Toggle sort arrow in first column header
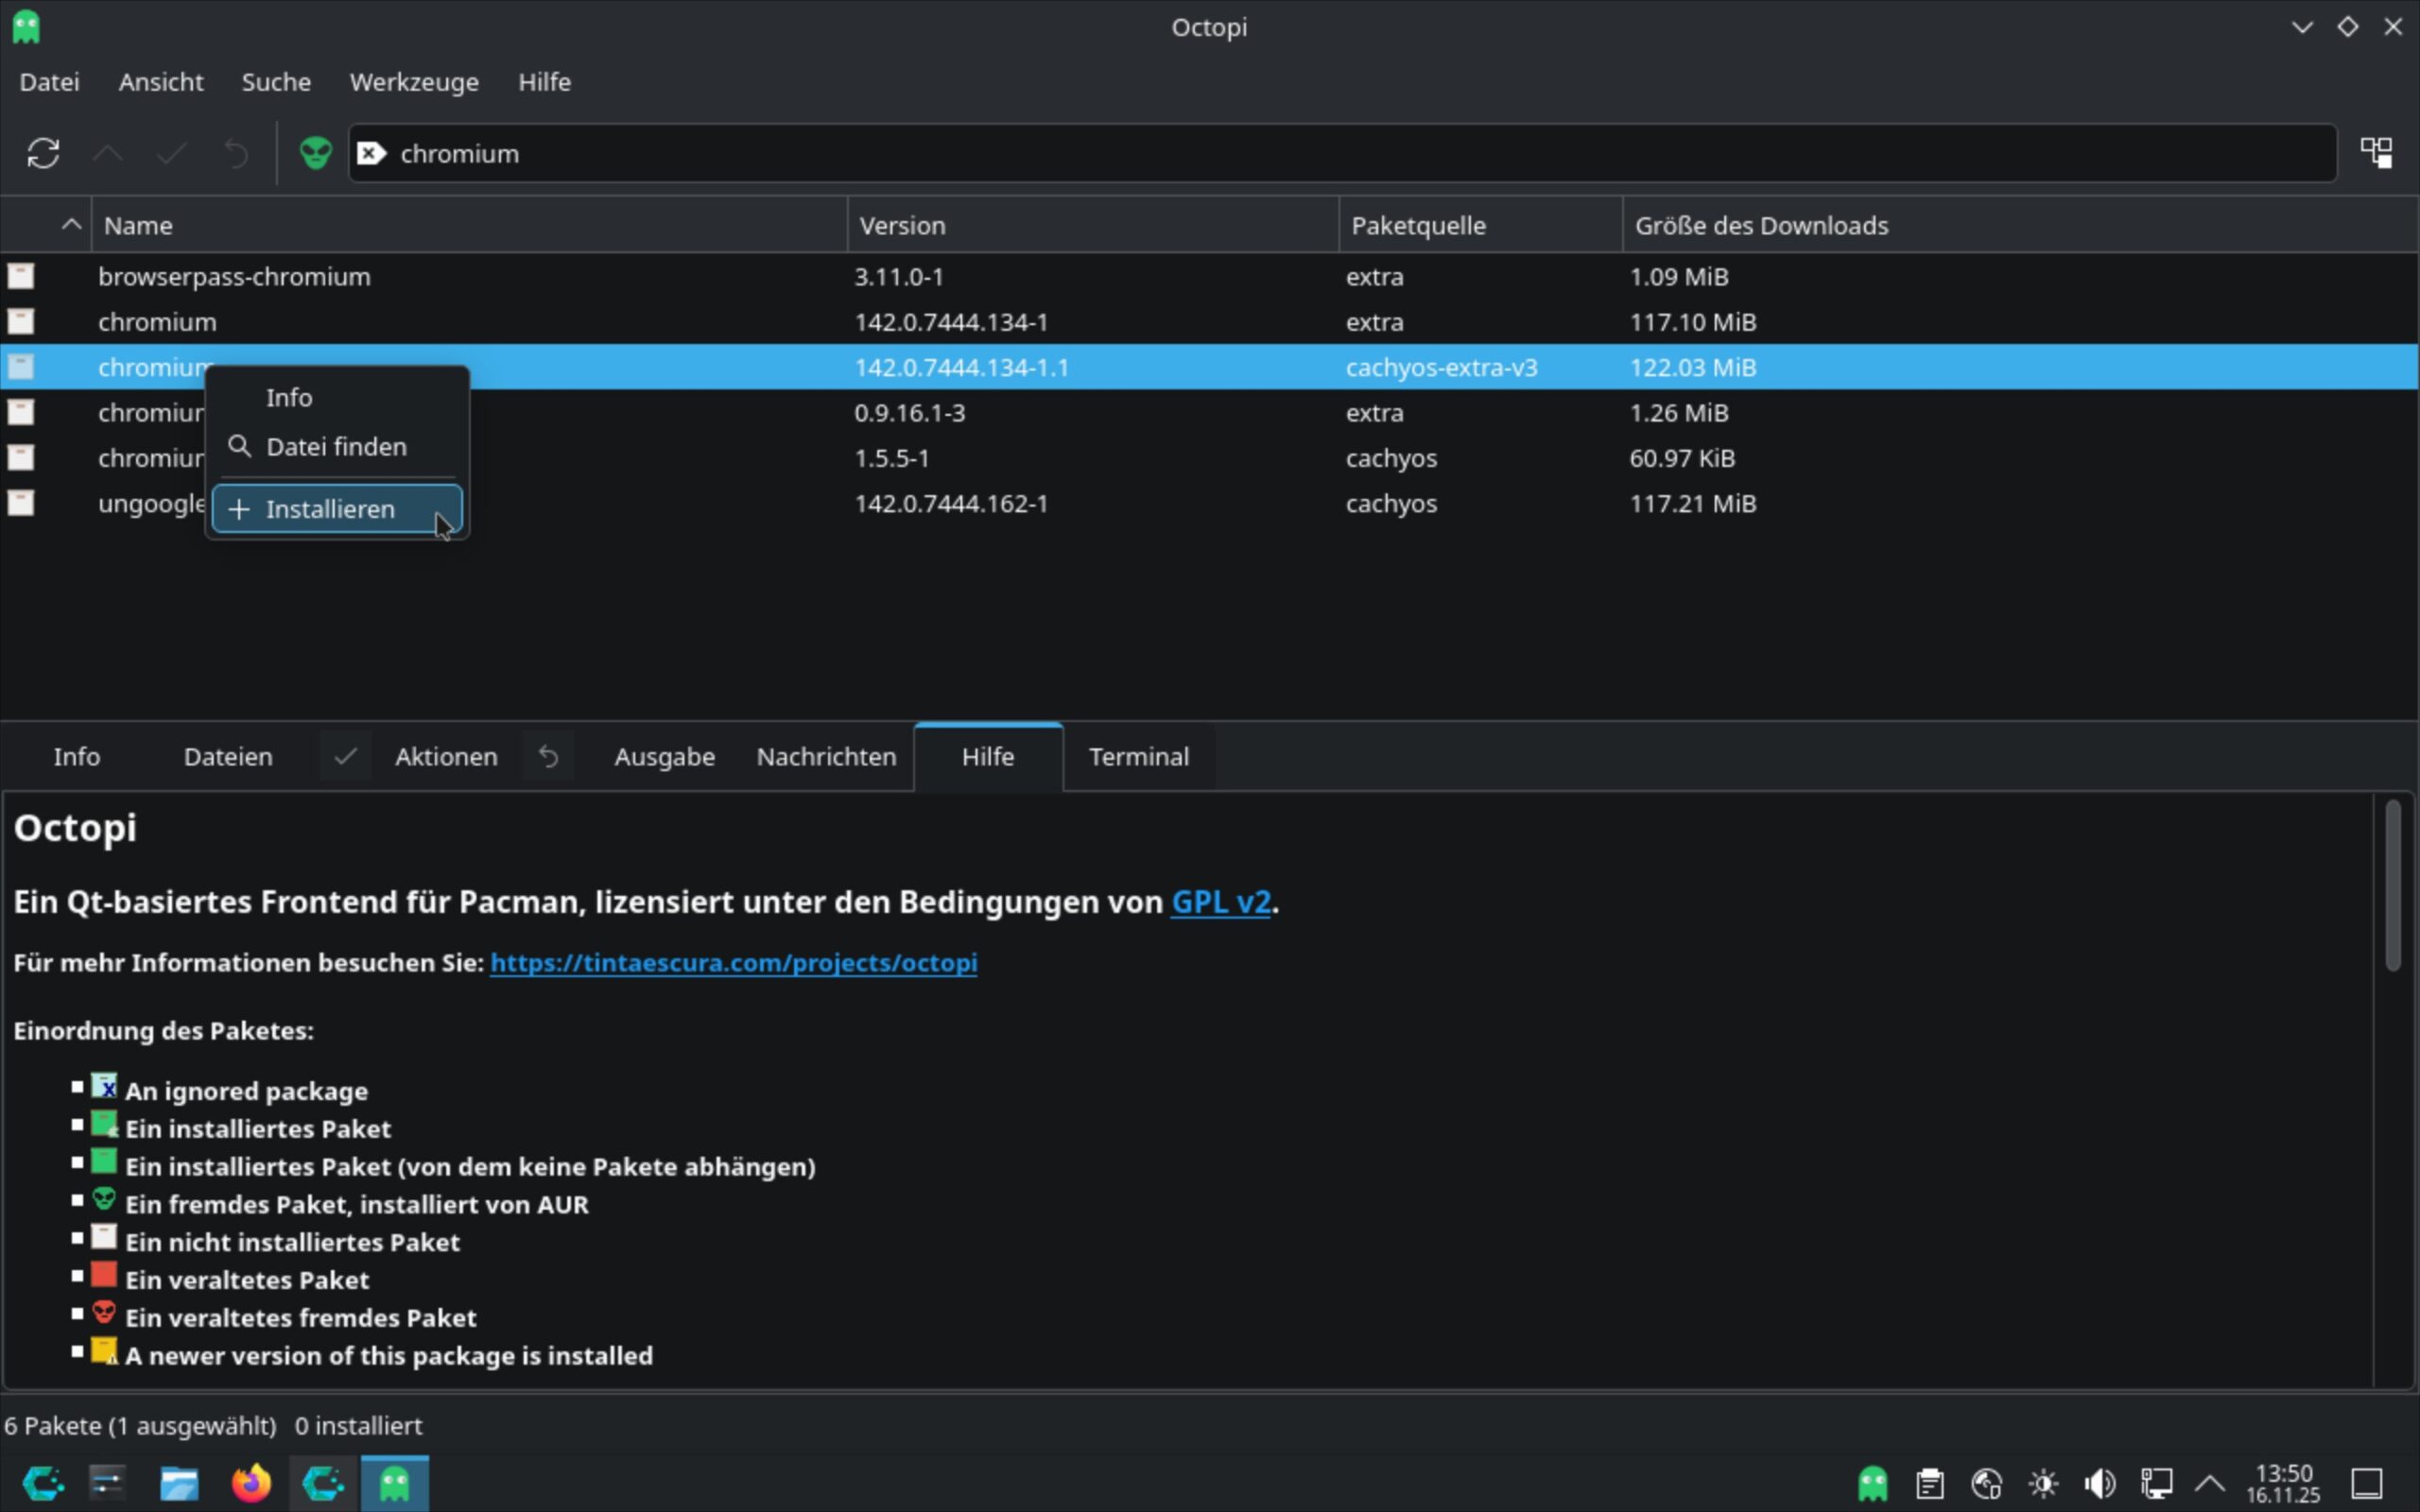Image resolution: width=2420 pixels, height=1512 pixels. [x=70, y=225]
